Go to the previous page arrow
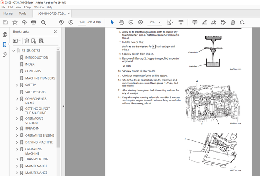Viewport: 260px width, 176px height. click(x=61, y=22)
